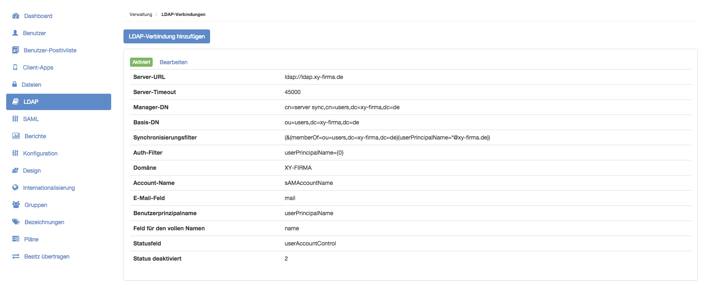Click the Statusfeld value userAccountControl
Viewport: 704px width, 288px height.
click(x=310, y=243)
